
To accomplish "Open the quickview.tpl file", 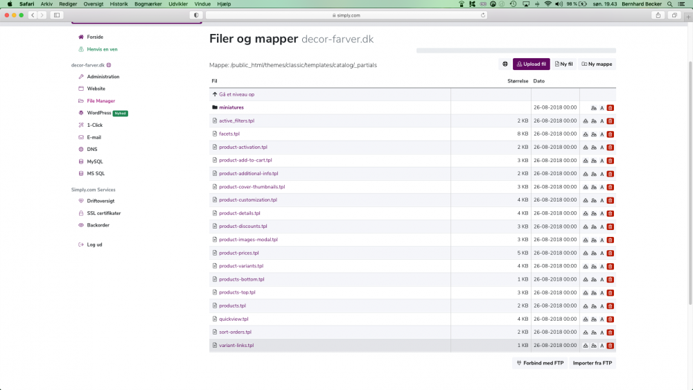I will tap(234, 319).
